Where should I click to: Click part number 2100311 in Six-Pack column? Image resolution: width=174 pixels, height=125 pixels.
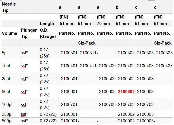pyautogui.click(x=88, y=53)
